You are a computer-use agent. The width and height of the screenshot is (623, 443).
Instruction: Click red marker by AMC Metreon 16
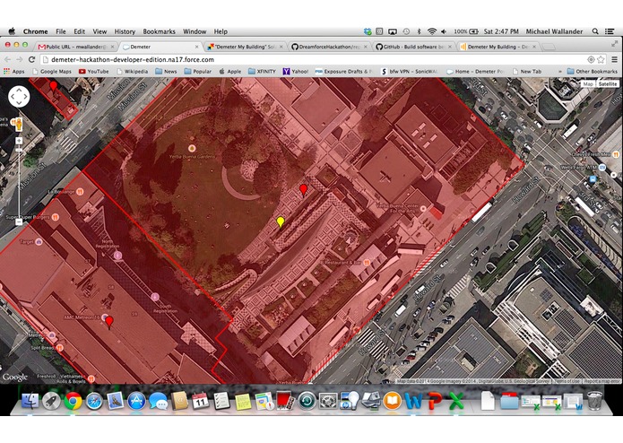[x=109, y=322]
